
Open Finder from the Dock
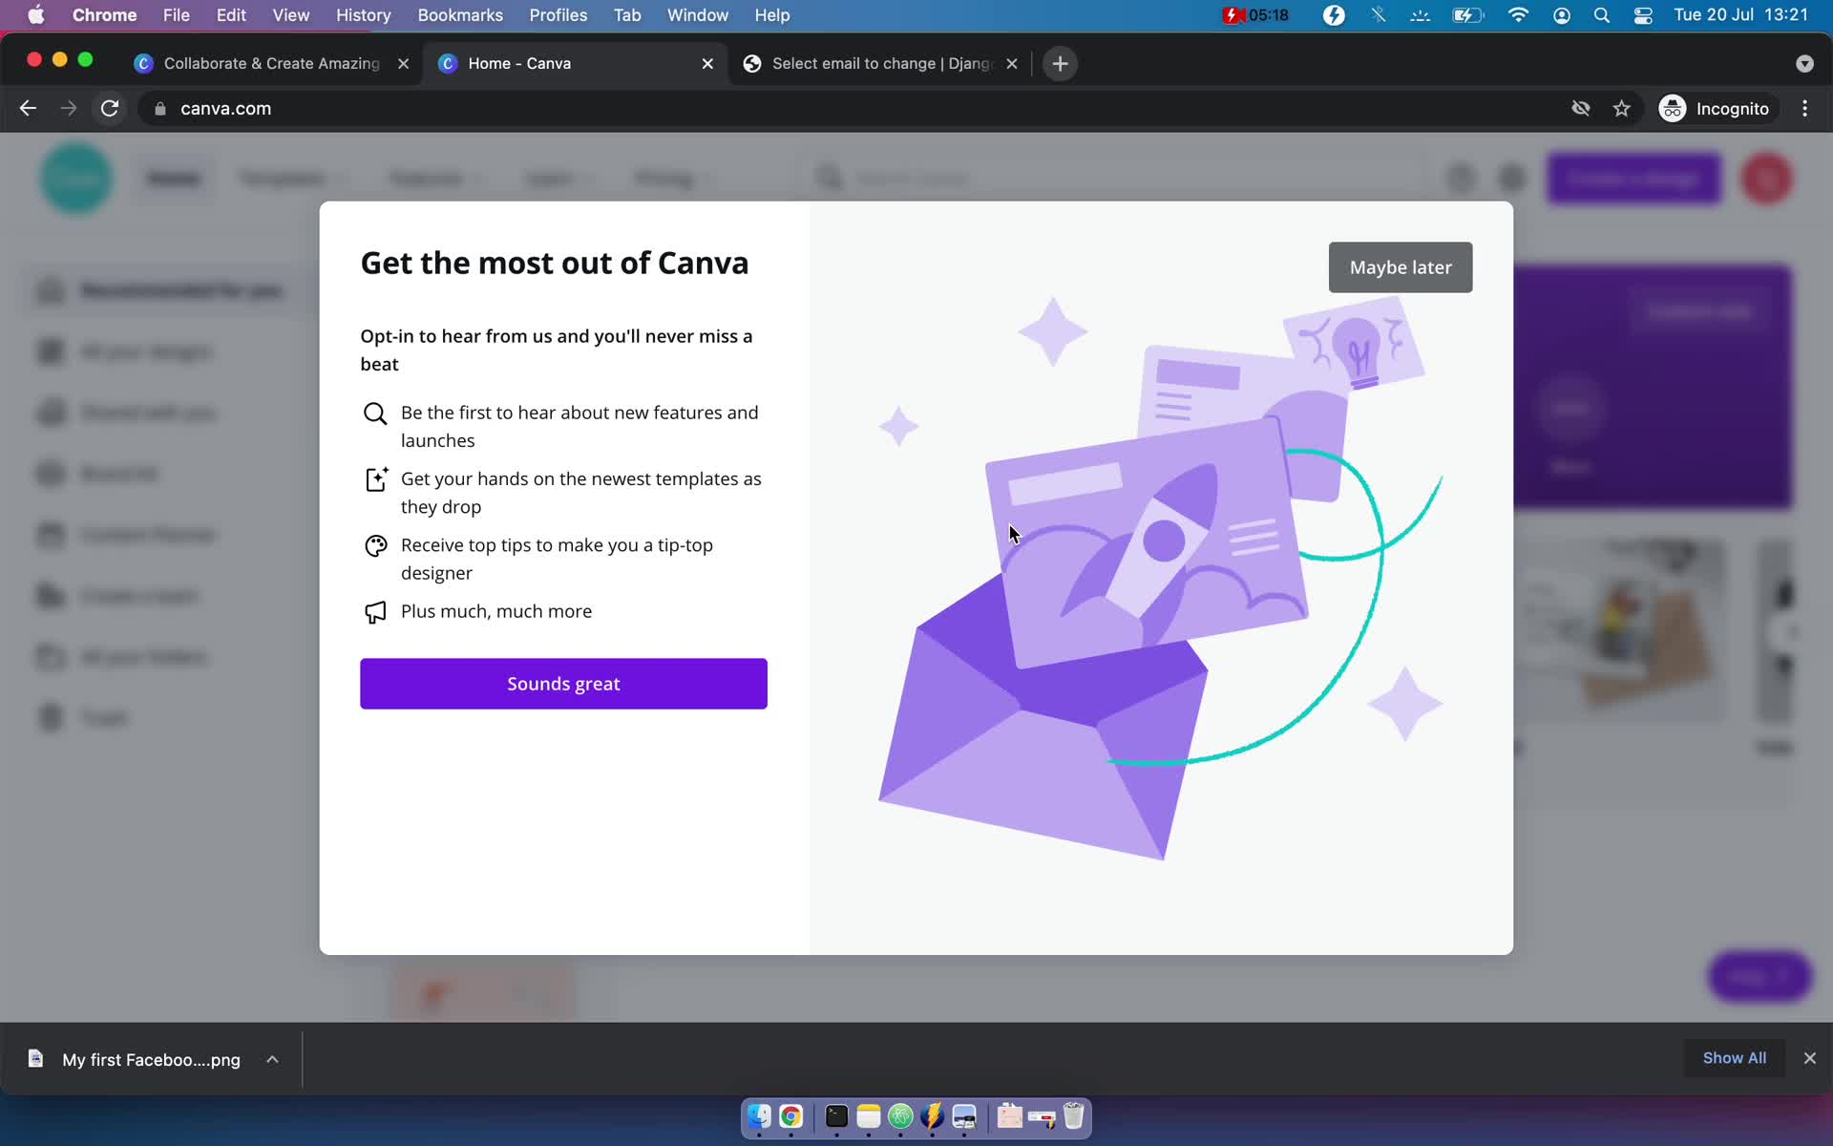click(759, 1116)
